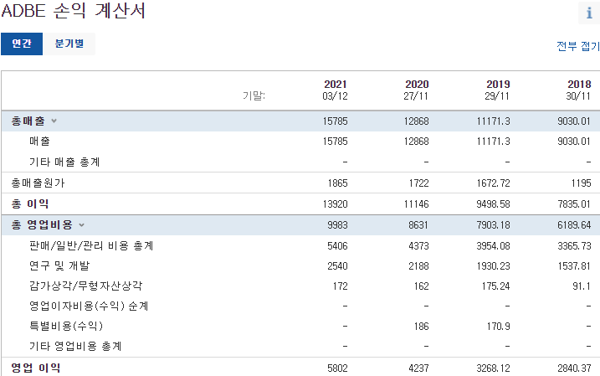Click 총매출원가 value 1195

click(x=582, y=183)
